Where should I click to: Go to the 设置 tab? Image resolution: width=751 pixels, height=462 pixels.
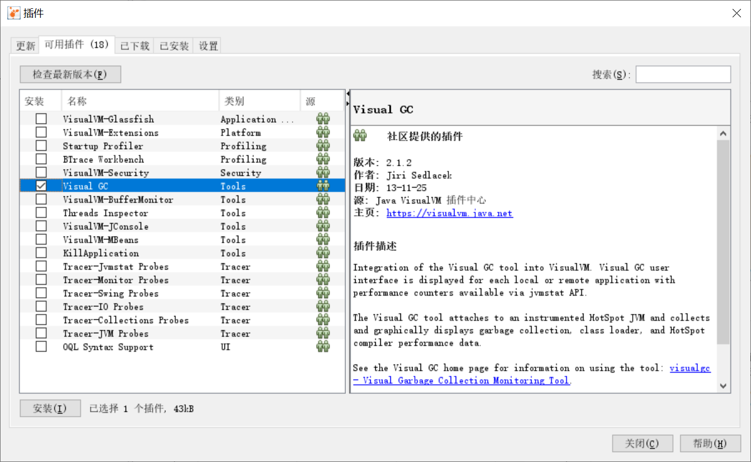click(x=208, y=46)
